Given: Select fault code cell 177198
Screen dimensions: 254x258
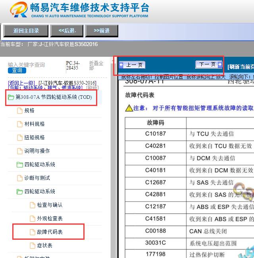Looking at the screenshot, I should pyautogui.click(x=156, y=254).
